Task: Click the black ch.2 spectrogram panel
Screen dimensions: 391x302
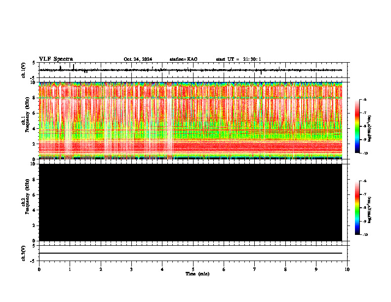Action: click(191, 202)
